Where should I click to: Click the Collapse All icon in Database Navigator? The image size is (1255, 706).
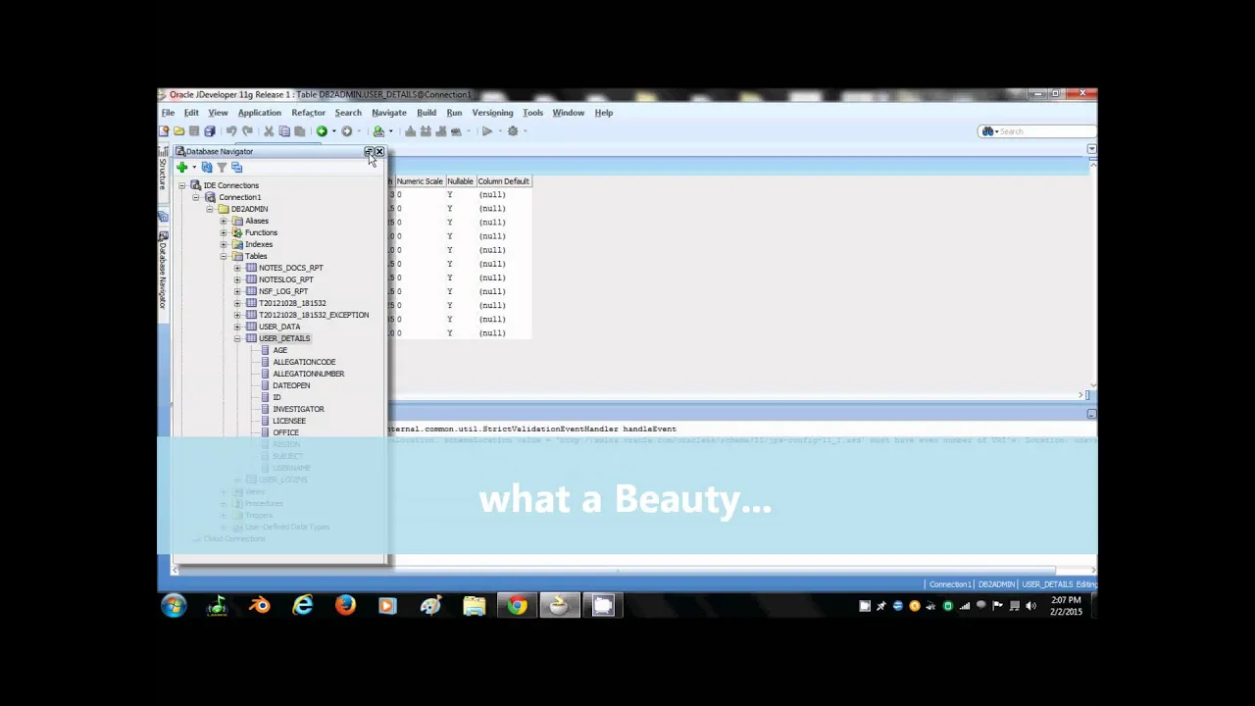click(236, 168)
